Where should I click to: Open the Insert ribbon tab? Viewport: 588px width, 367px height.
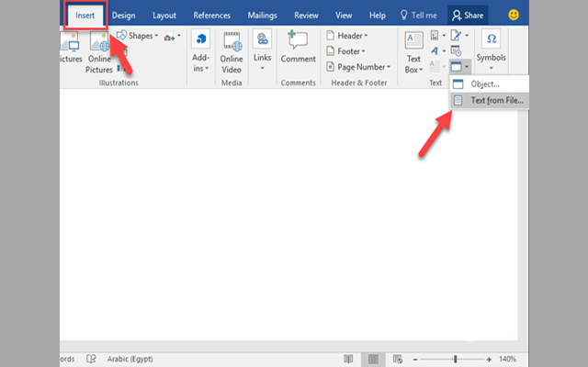85,16
